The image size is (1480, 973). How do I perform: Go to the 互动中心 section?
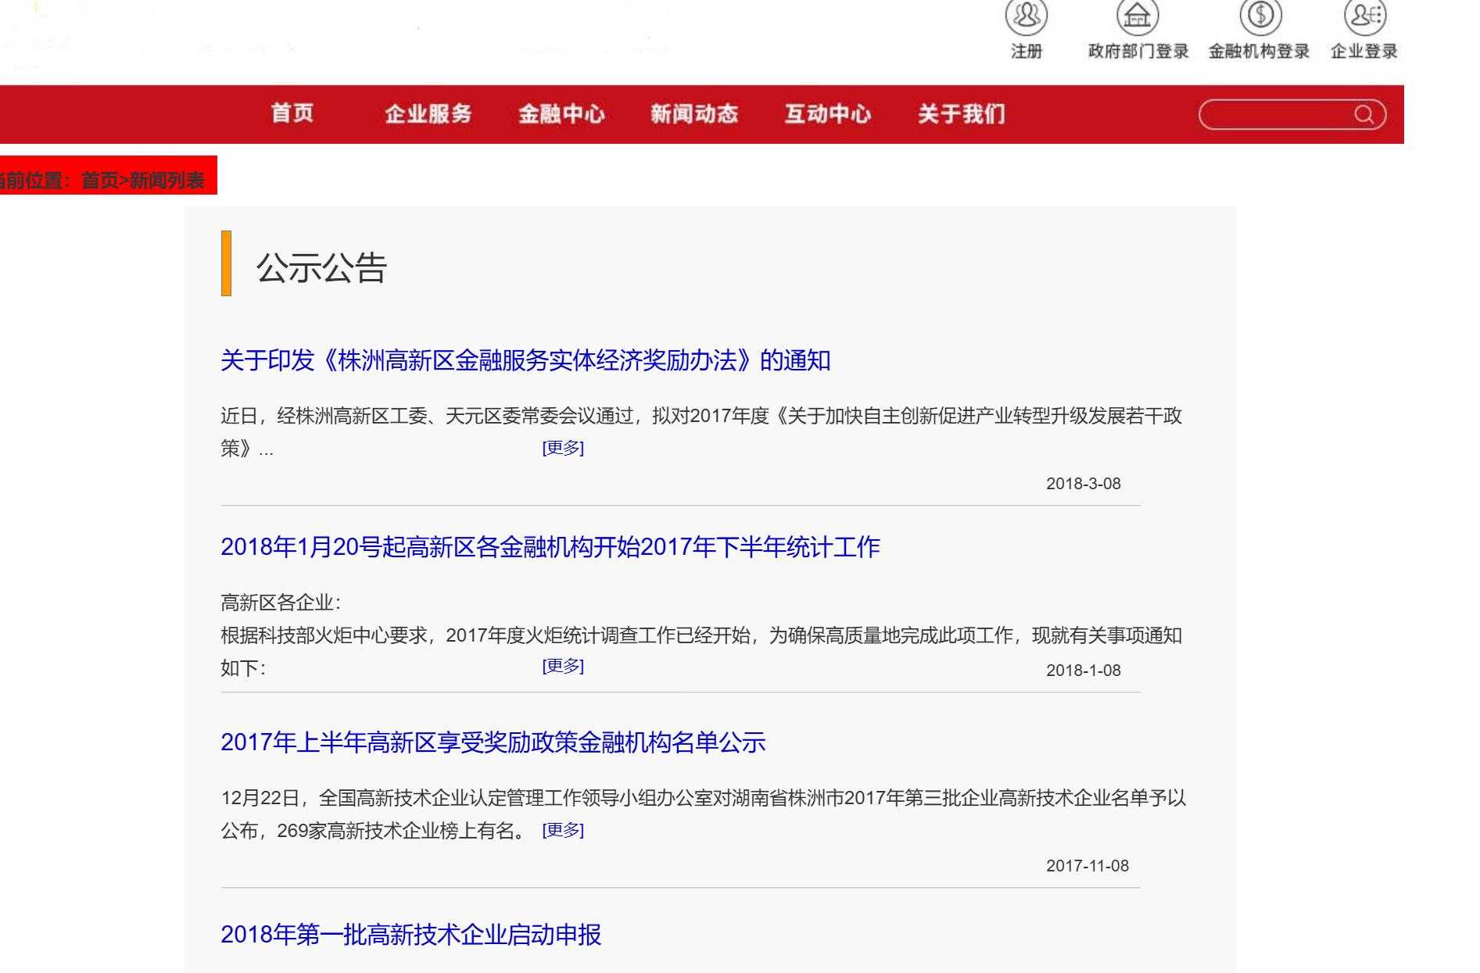point(830,114)
